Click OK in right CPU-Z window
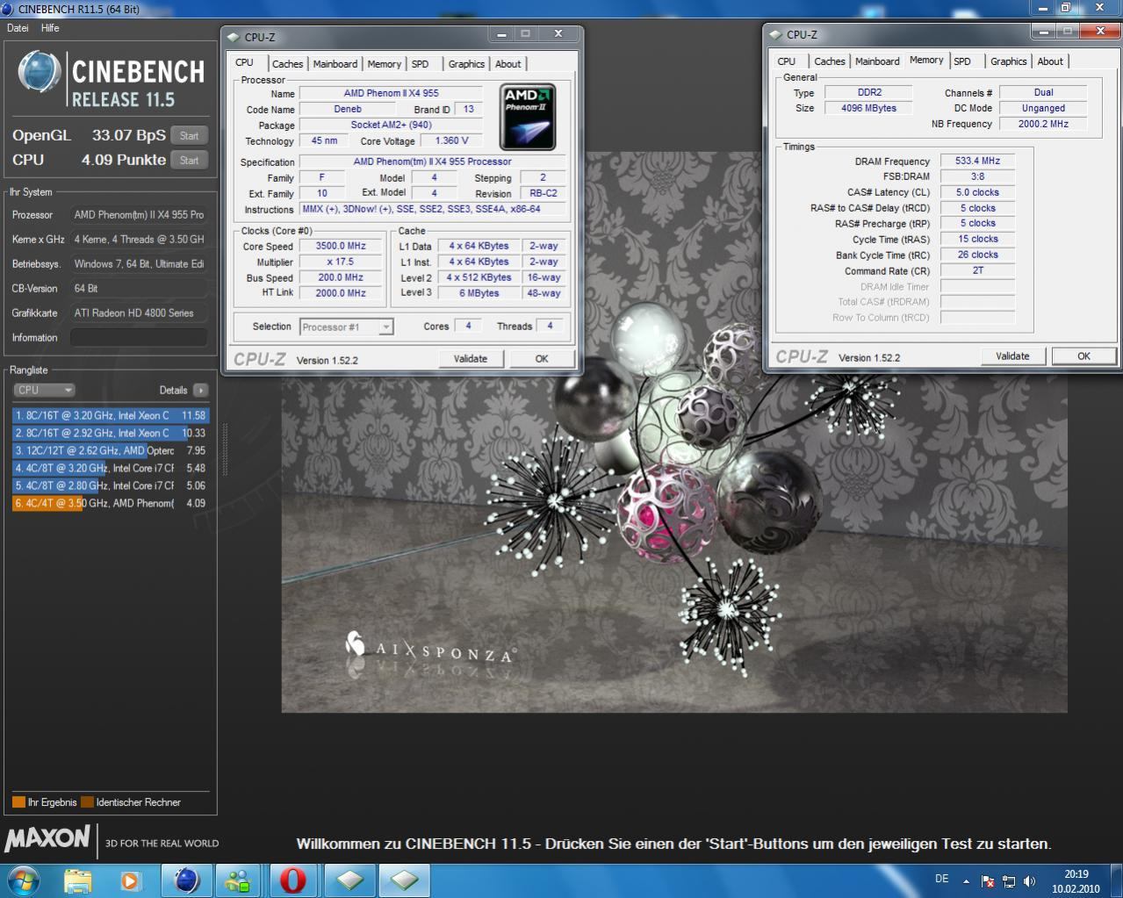The height and width of the screenshot is (898, 1123). tap(1084, 356)
